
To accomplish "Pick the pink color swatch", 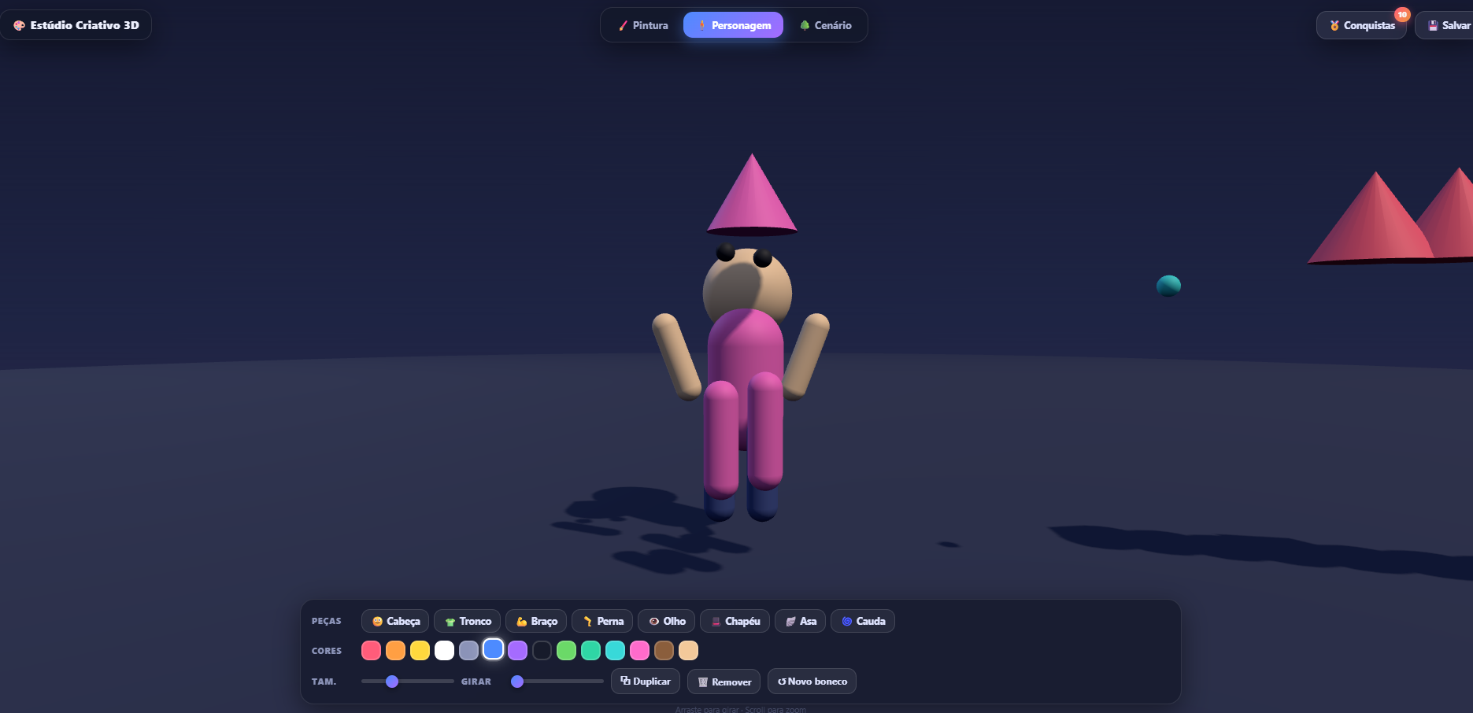I will [x=639, y=650].
